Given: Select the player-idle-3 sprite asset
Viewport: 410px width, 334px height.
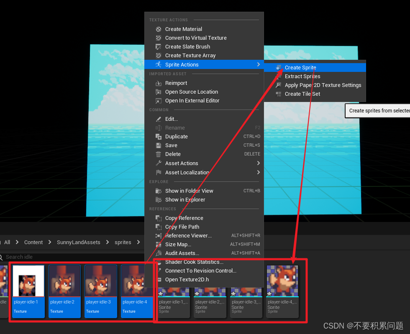Looking at the screenshot, I should tap(246, 303).
